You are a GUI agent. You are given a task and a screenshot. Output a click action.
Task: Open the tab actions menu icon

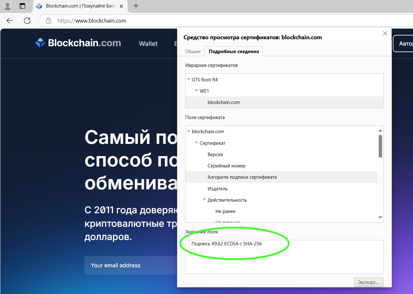coord(22,6)
